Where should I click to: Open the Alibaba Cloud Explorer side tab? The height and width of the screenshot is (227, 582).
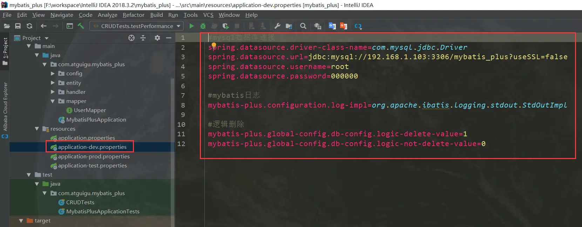point(5,110)
